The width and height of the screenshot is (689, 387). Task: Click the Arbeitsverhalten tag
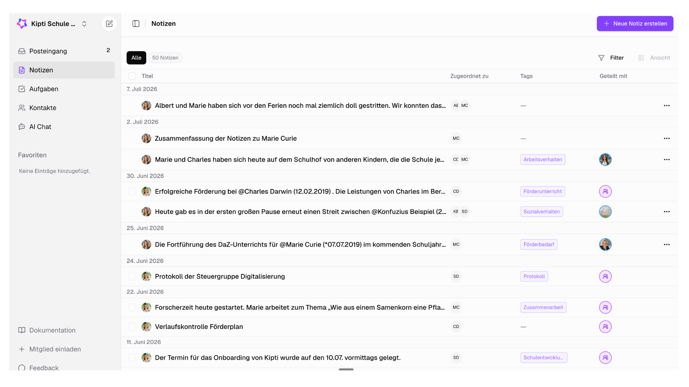(543, 160)
